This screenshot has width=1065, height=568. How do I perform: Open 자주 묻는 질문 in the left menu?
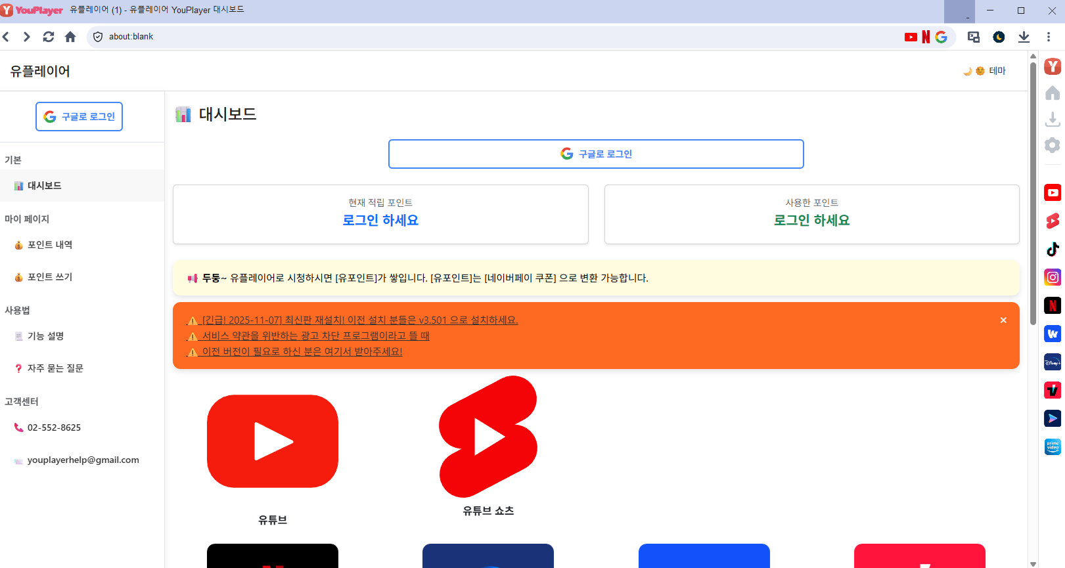82,368
